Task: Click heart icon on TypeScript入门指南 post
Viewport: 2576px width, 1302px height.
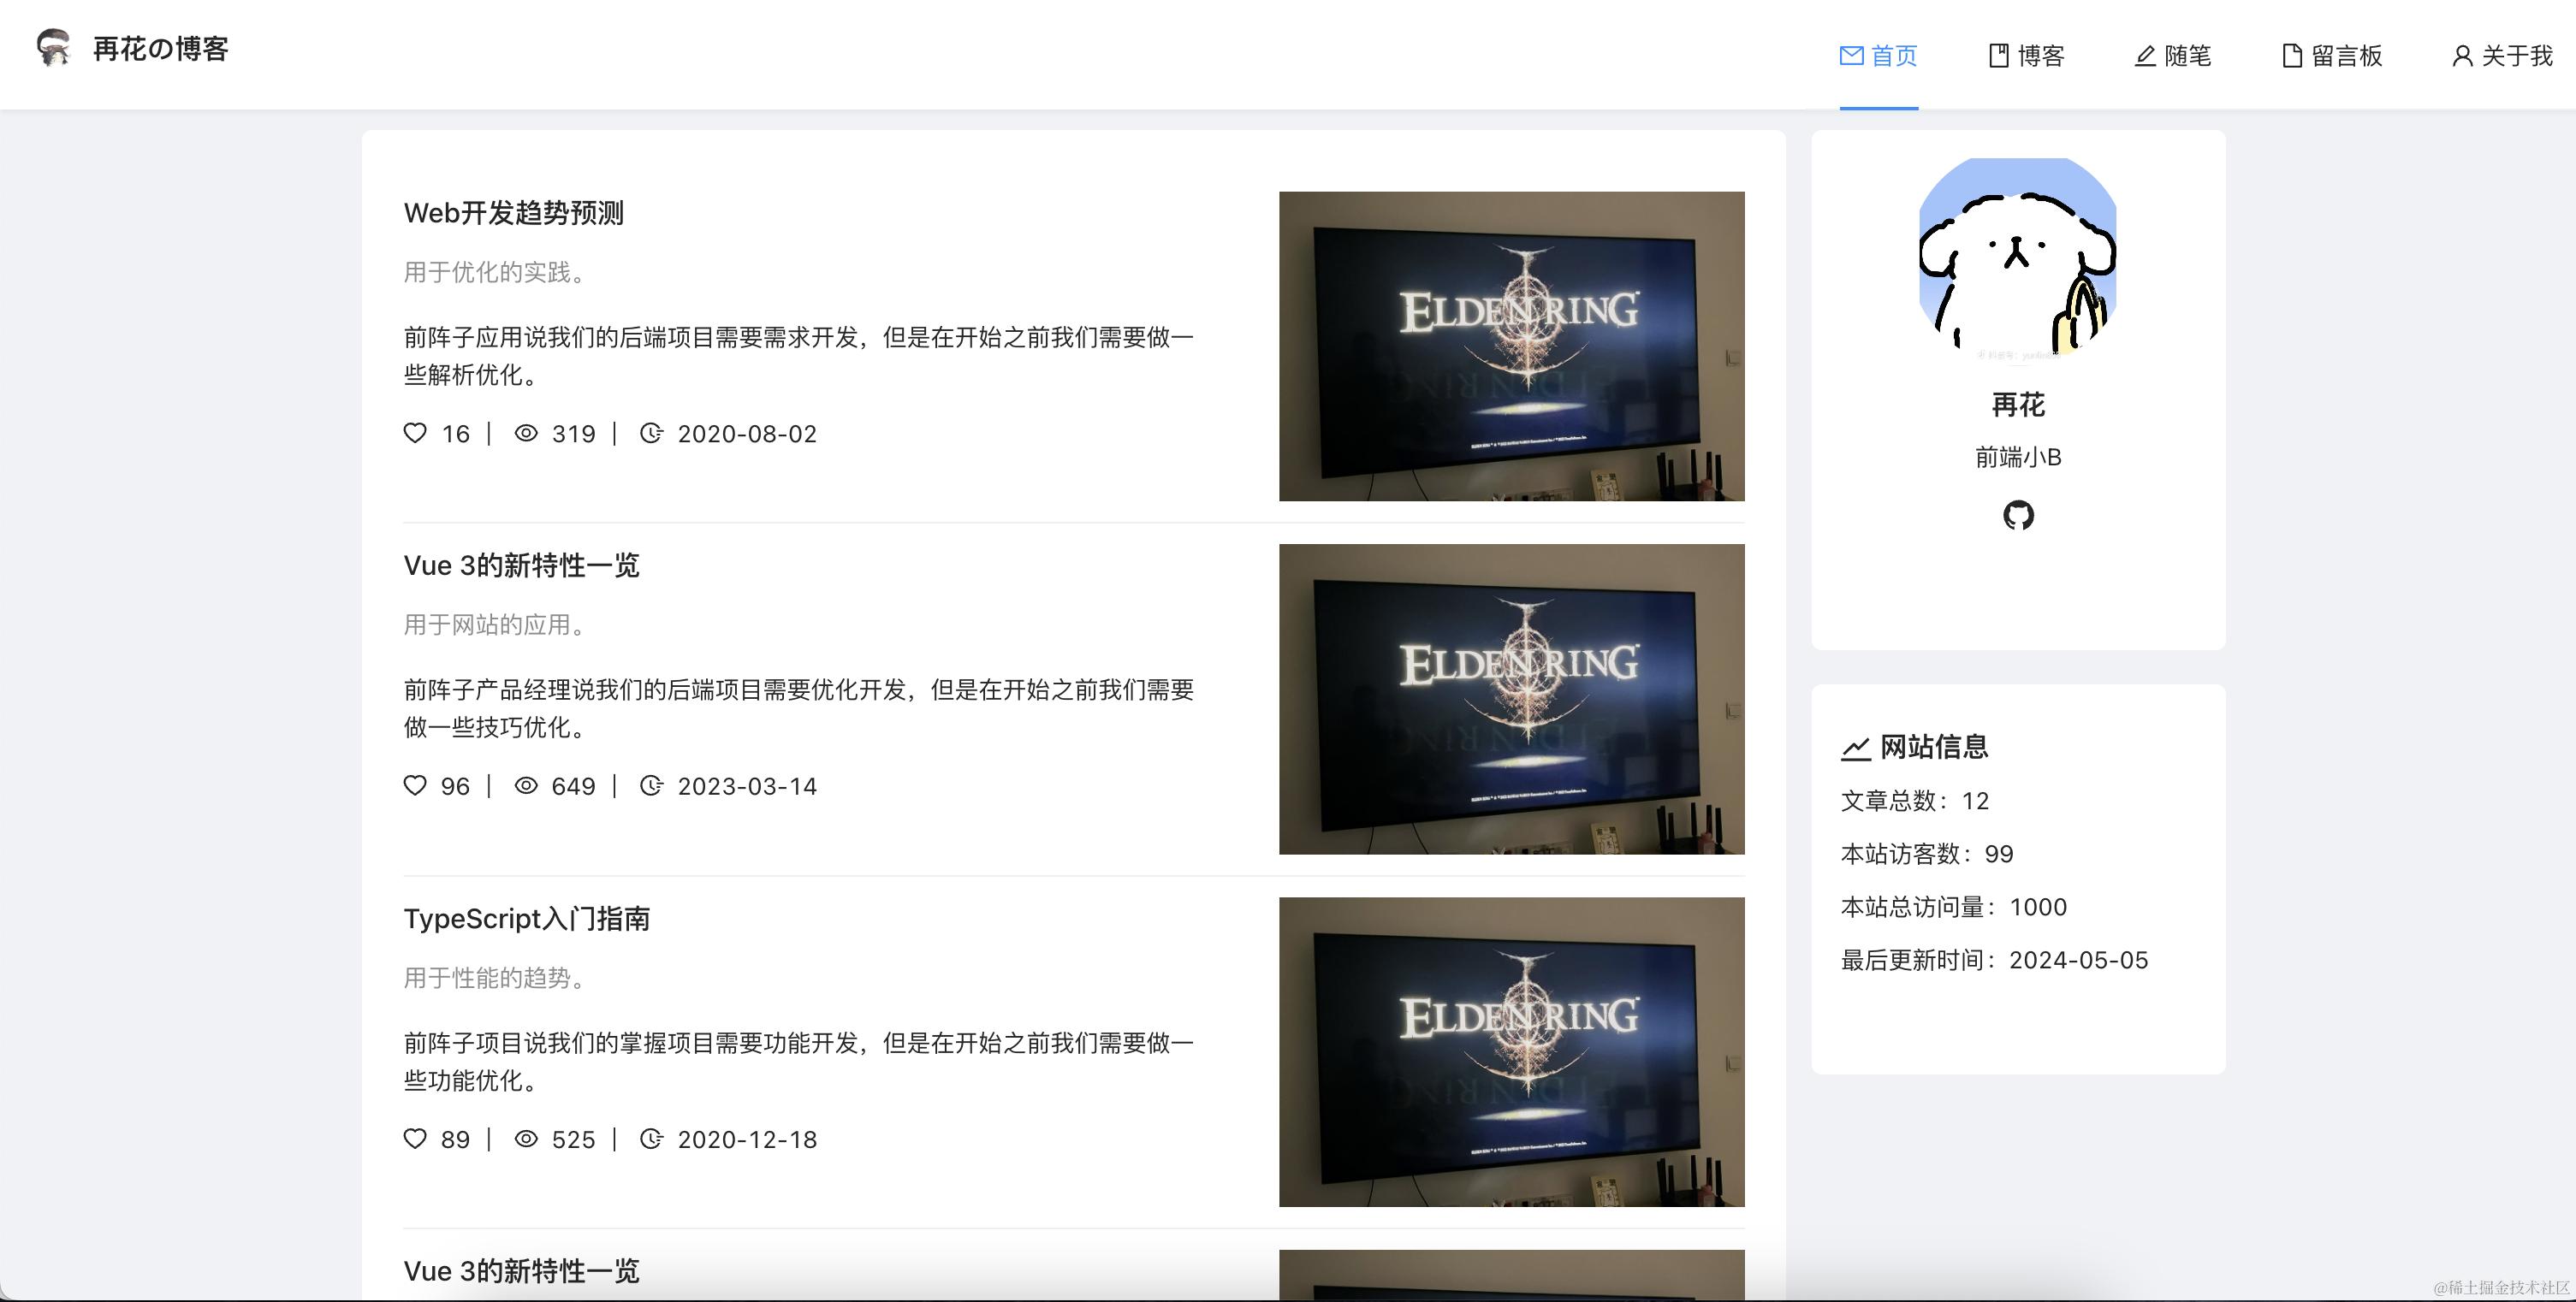Action: tap(415, 1138)
